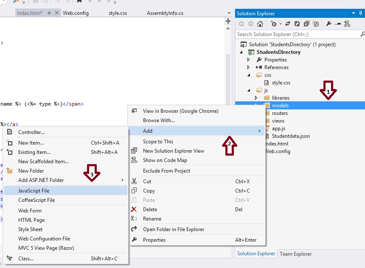Click Cut in the context menu
This screenshot has width=365, height=268.
(x=197, y=181)
